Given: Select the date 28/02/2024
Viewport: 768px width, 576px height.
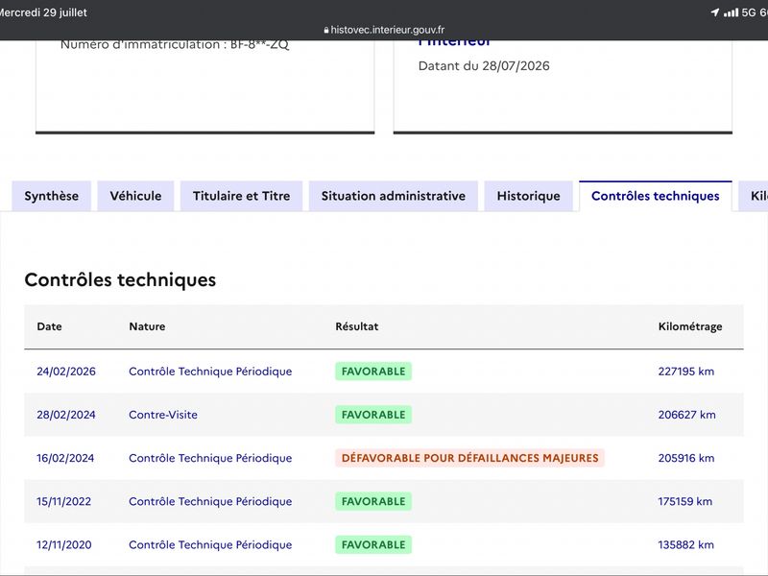Looking at the screenshot, I should [66, 415].
